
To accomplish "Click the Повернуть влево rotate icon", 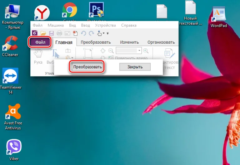I will [111, 58].
